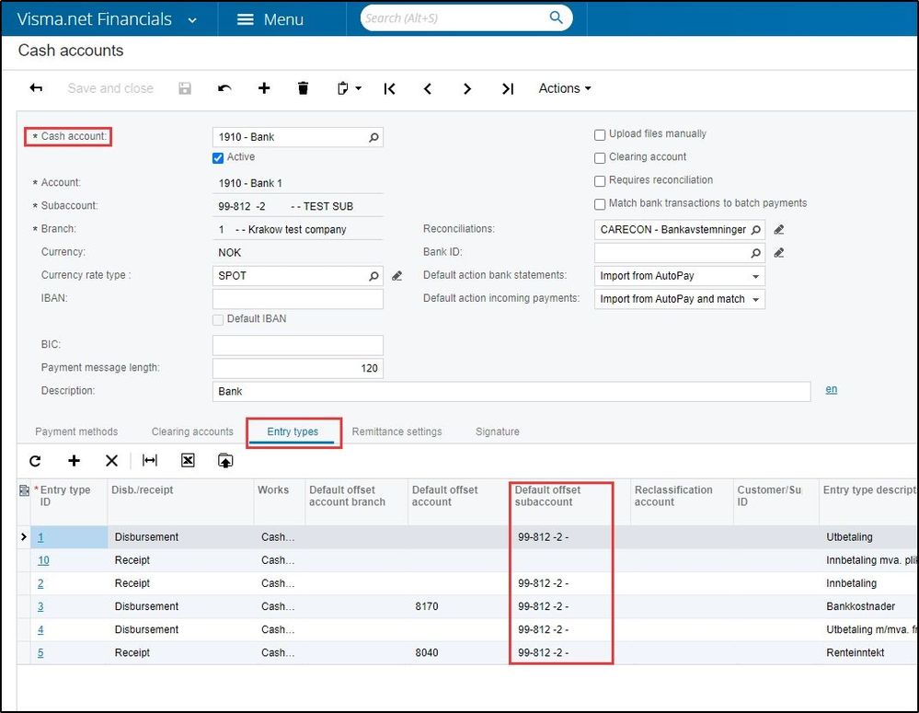Open the Actions dropdown menu
The image size is (919, 713).
[x=565, y=88]
